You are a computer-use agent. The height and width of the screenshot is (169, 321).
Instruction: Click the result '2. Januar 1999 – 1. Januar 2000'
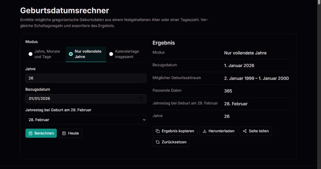pyautogui.click(x=257, y=78)
